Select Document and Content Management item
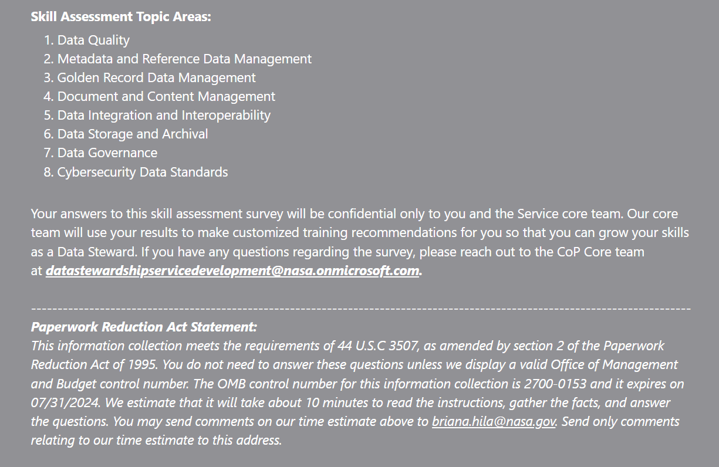Screen dimensions: 719x467 (x=166, y=97)
